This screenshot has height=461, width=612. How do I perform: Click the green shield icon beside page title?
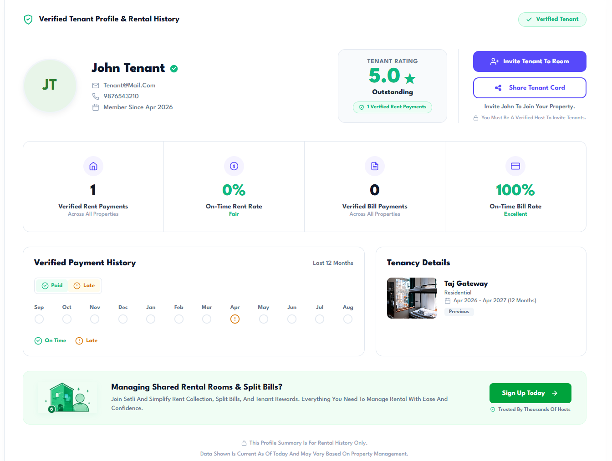[28, 19]
